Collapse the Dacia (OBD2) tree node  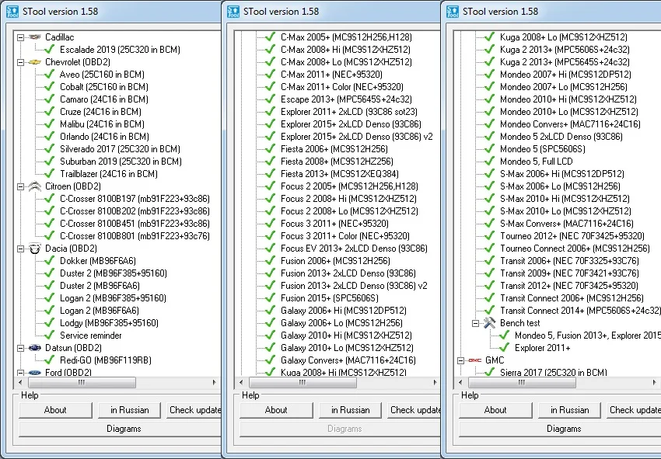coord(20,249)
